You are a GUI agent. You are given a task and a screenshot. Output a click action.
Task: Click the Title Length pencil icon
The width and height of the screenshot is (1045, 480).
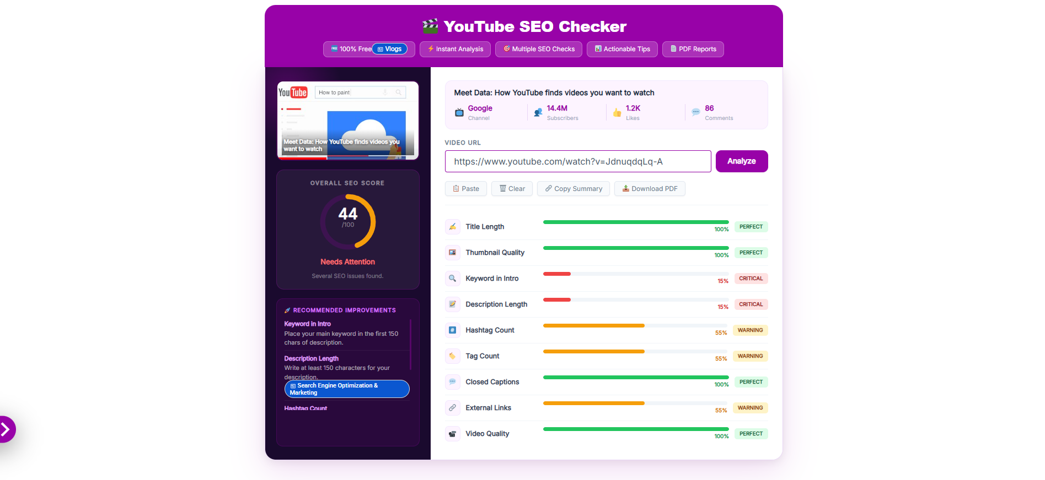point(452,227)
